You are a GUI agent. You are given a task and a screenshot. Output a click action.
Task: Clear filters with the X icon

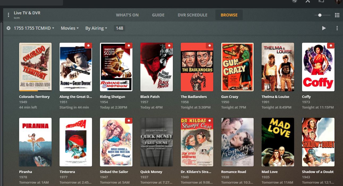tap(8, 28)
